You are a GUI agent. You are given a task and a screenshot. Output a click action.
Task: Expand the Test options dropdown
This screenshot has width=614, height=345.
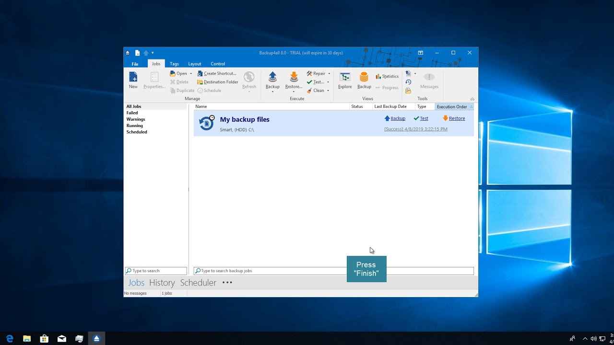click(x=328, y=82)
